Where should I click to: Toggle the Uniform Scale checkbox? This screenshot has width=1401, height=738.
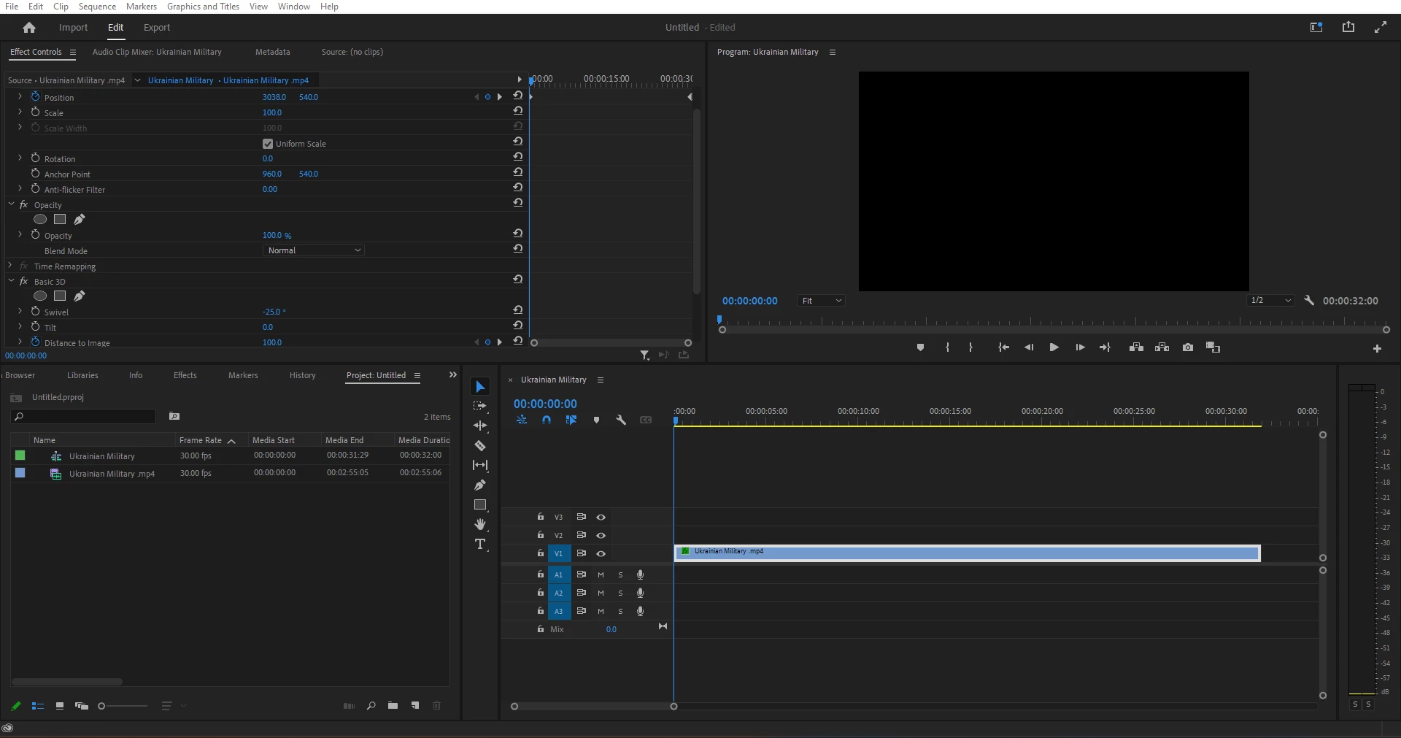pyautogui.click(x=268, y=144)
